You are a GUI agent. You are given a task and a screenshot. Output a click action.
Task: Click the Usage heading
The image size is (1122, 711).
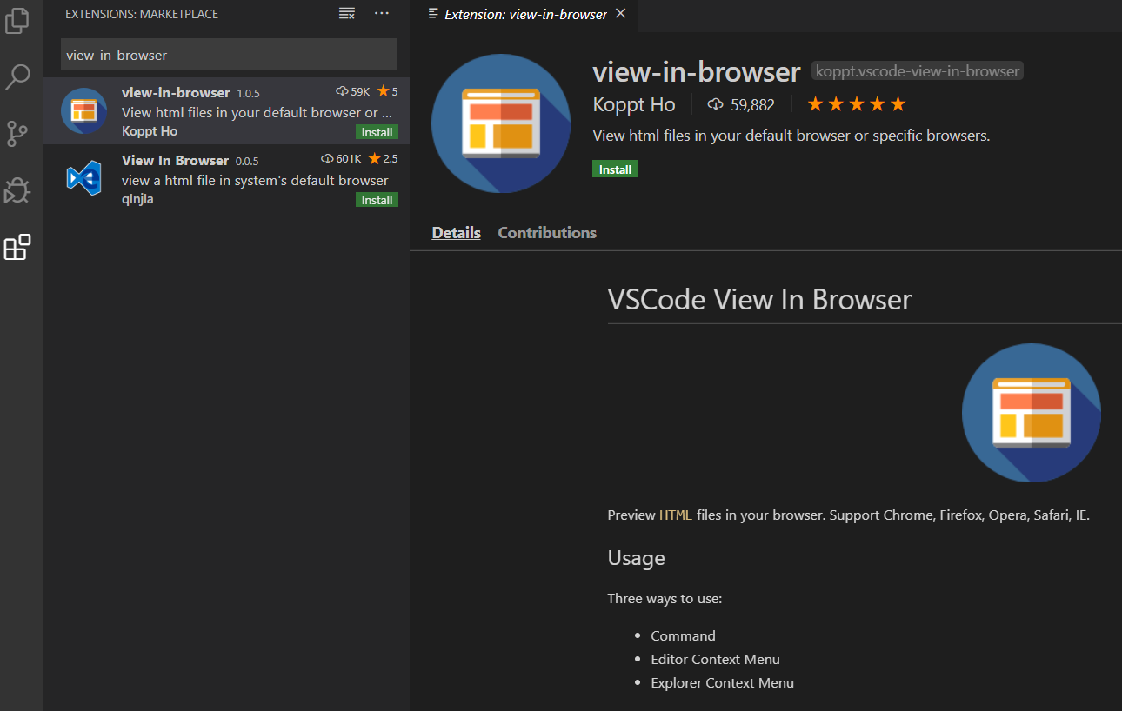[x=637, y=558]
